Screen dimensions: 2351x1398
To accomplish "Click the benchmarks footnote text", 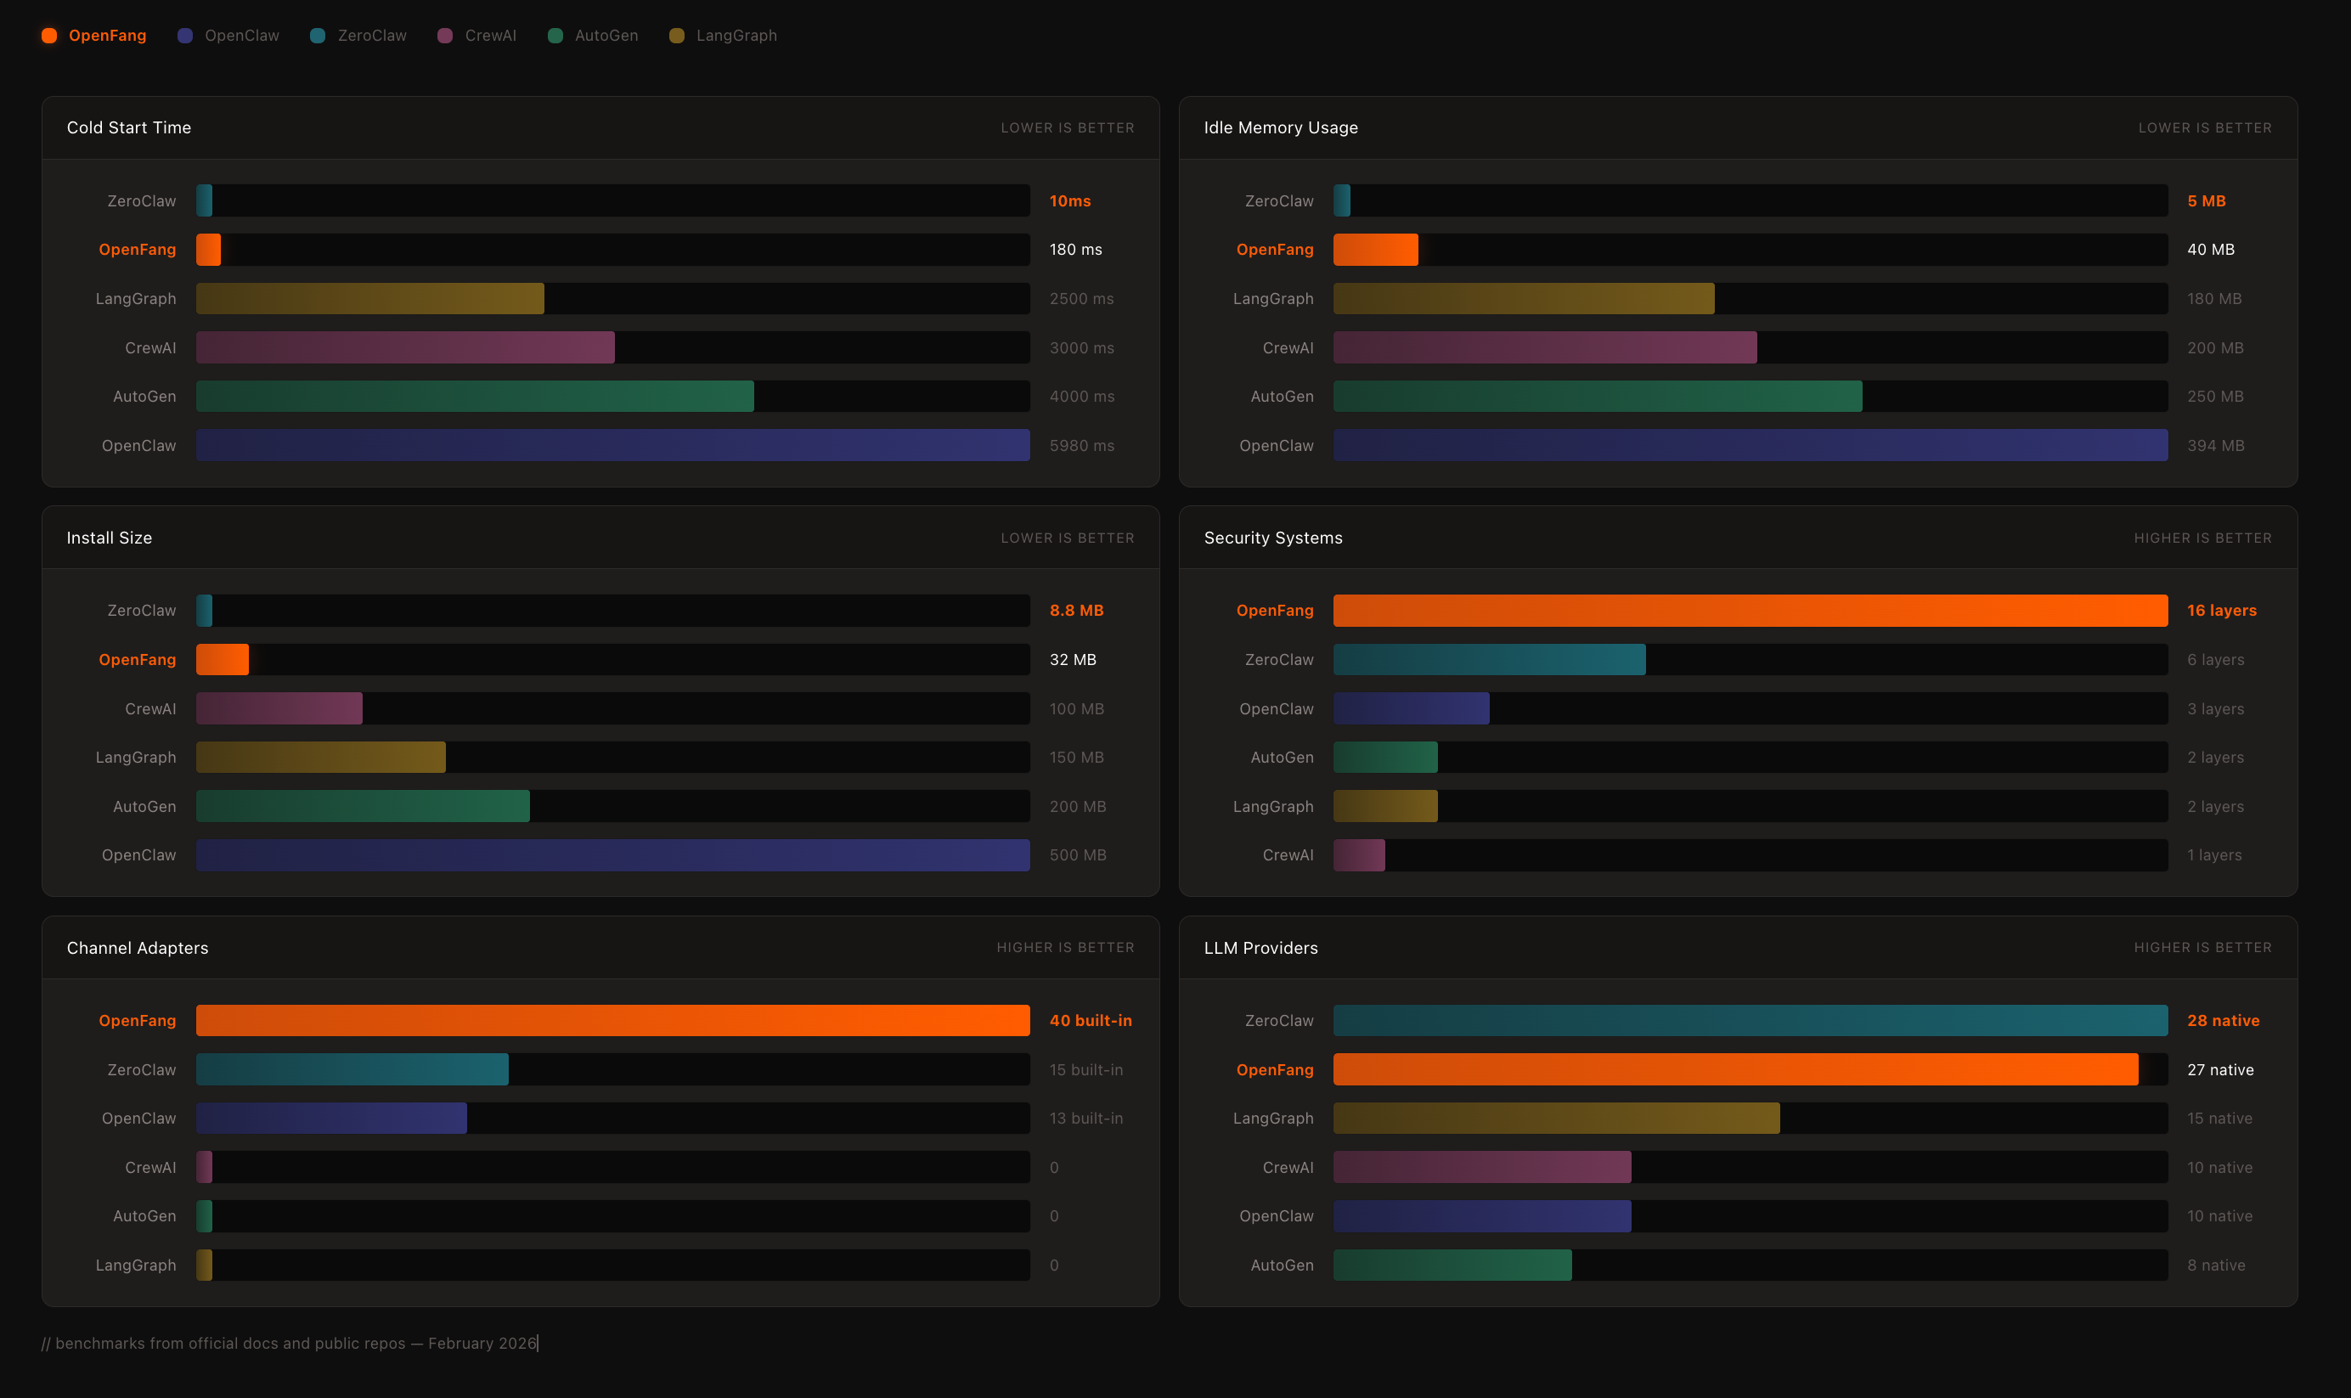I will tap(288, 1343).
